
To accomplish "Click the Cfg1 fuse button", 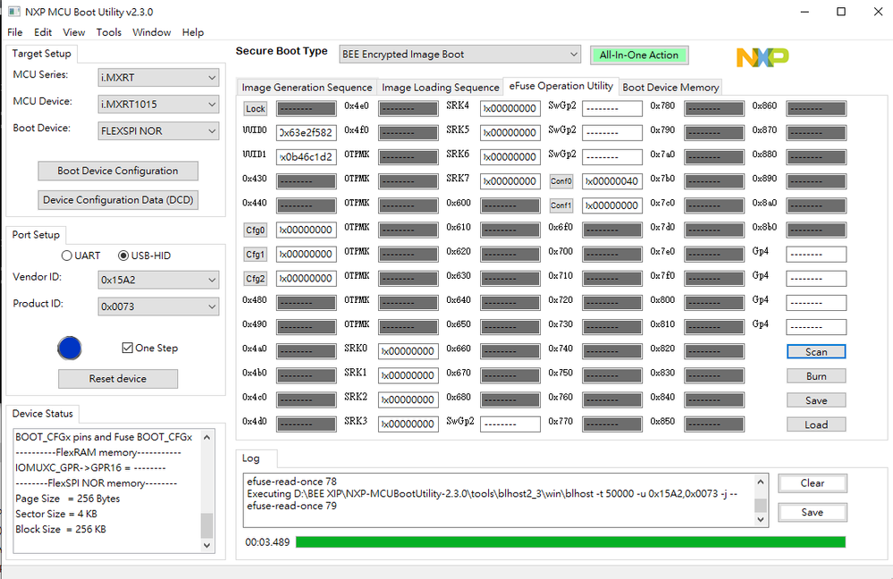I will point(255,255).
